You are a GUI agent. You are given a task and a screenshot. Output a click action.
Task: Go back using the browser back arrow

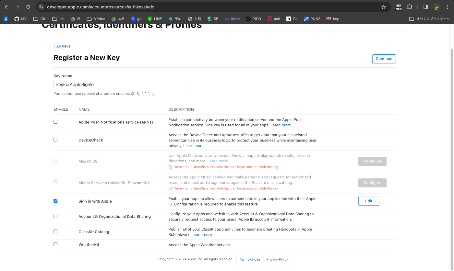click(x=6, y=7)
